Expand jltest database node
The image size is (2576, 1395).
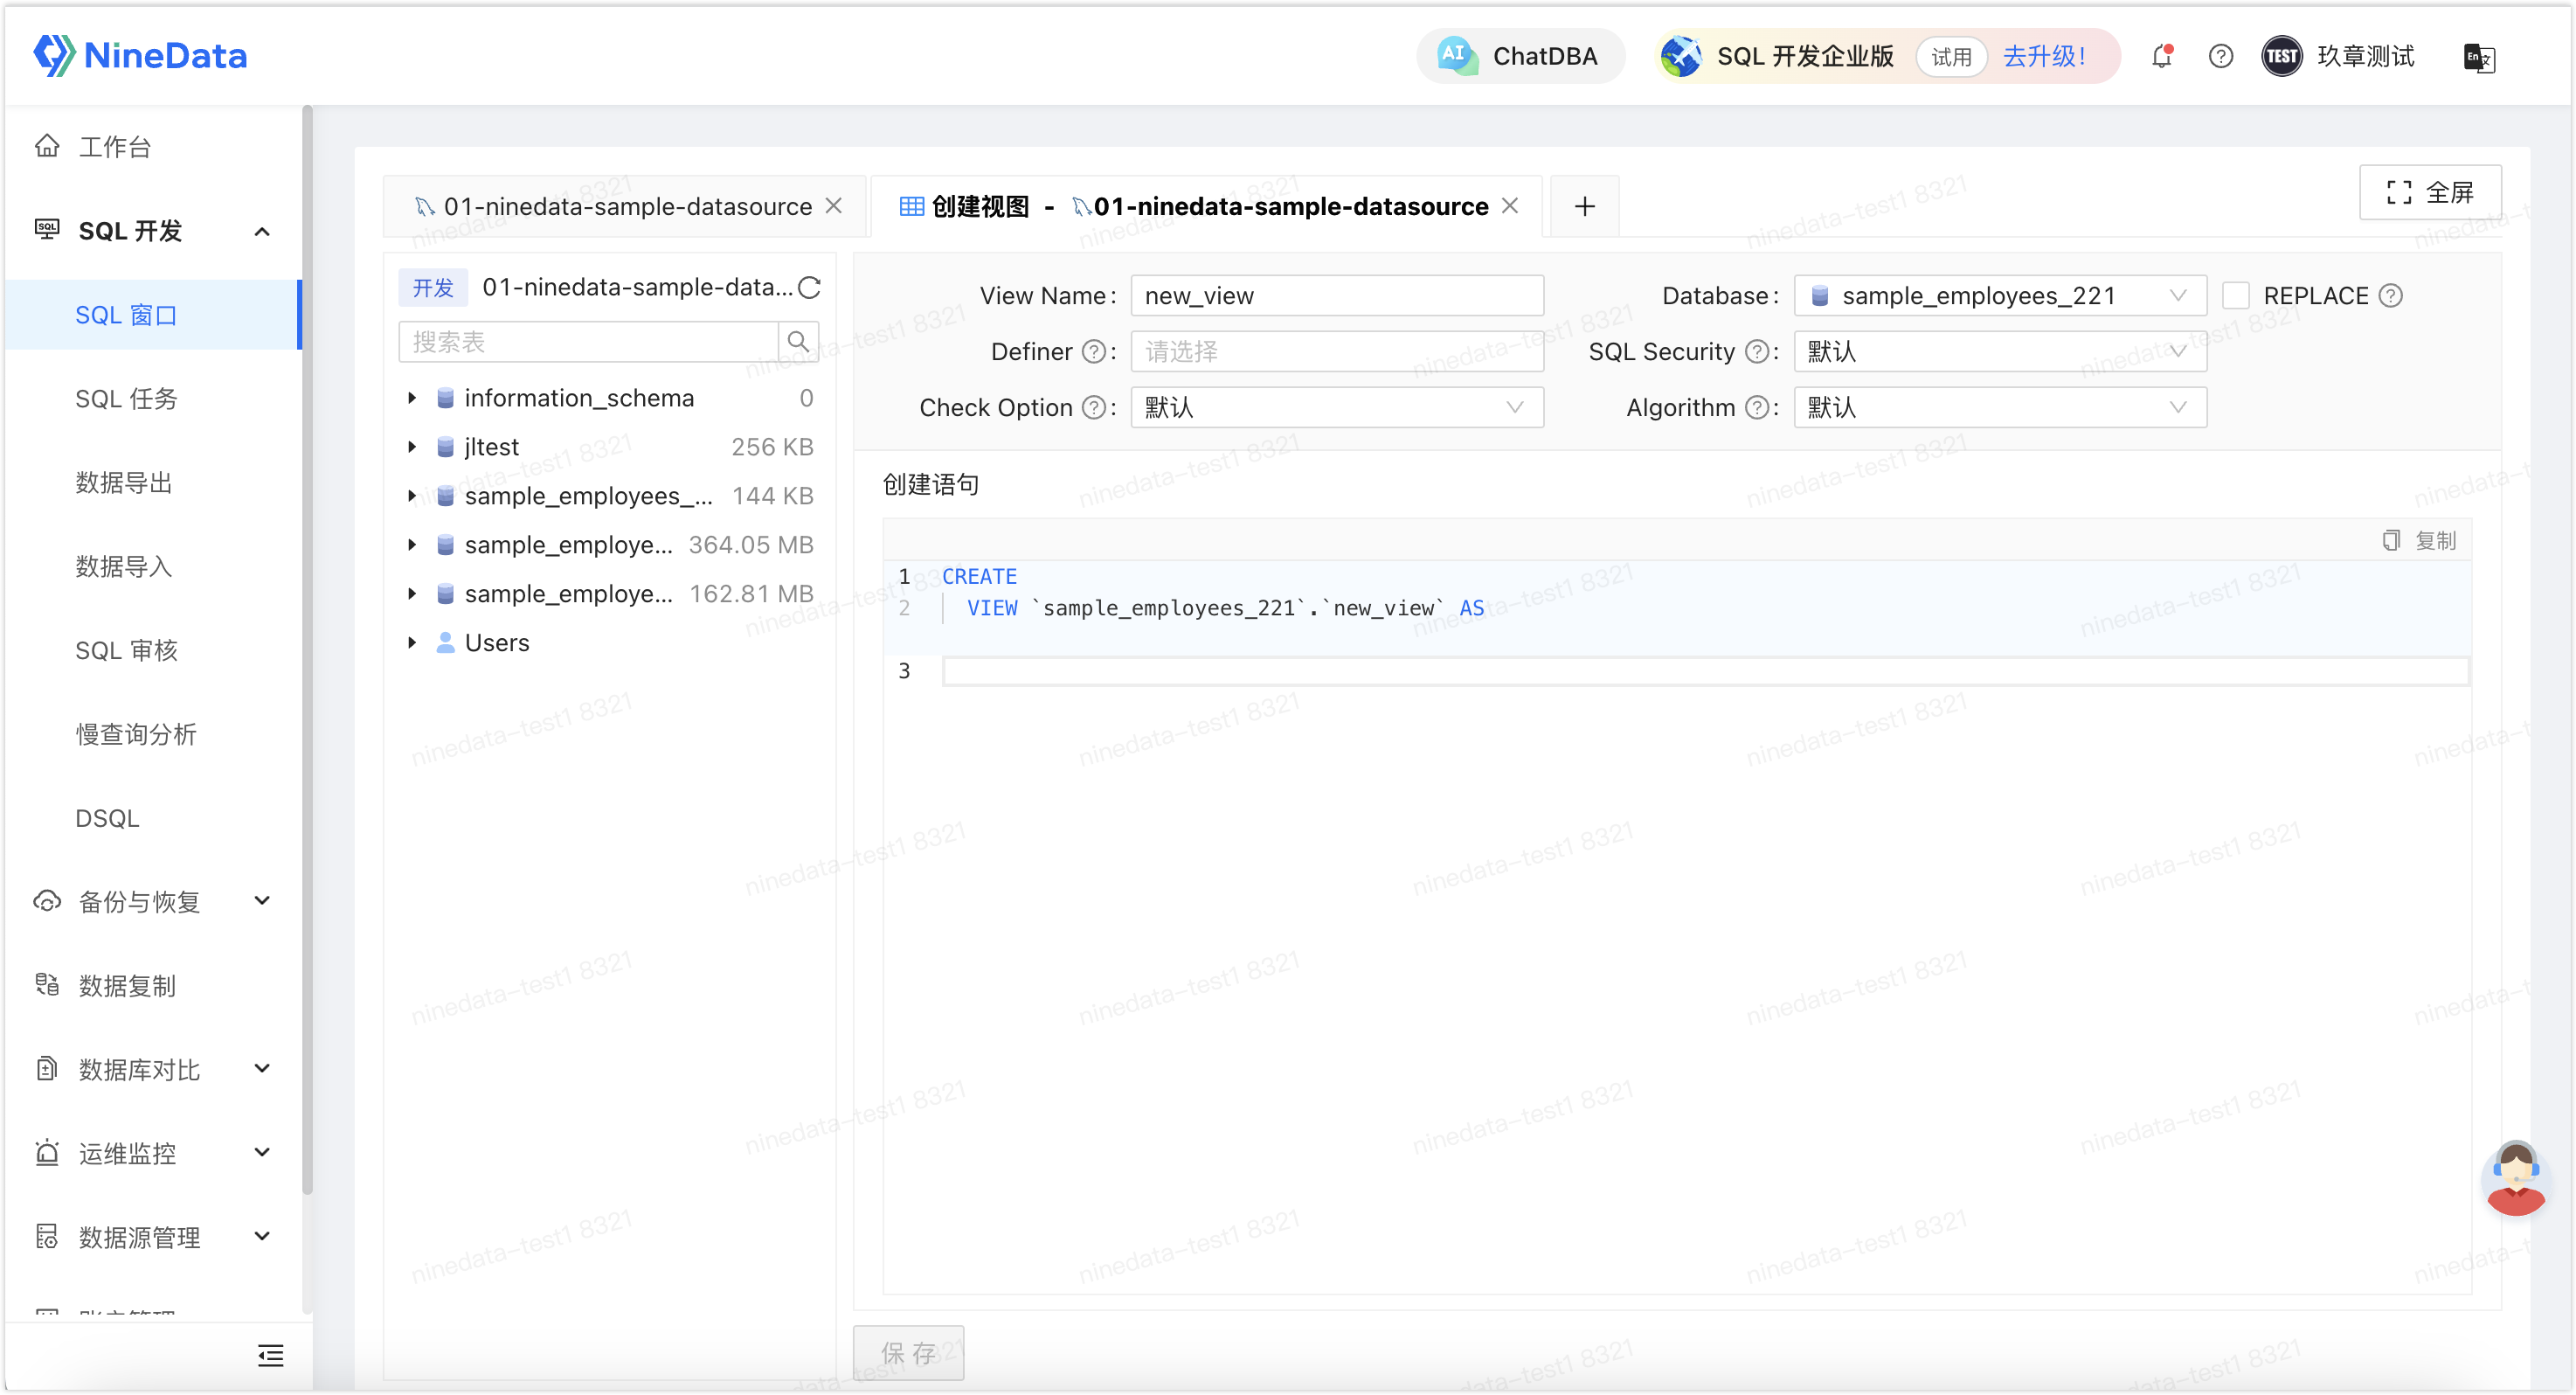pyautogui.click(x=412, y=447)
